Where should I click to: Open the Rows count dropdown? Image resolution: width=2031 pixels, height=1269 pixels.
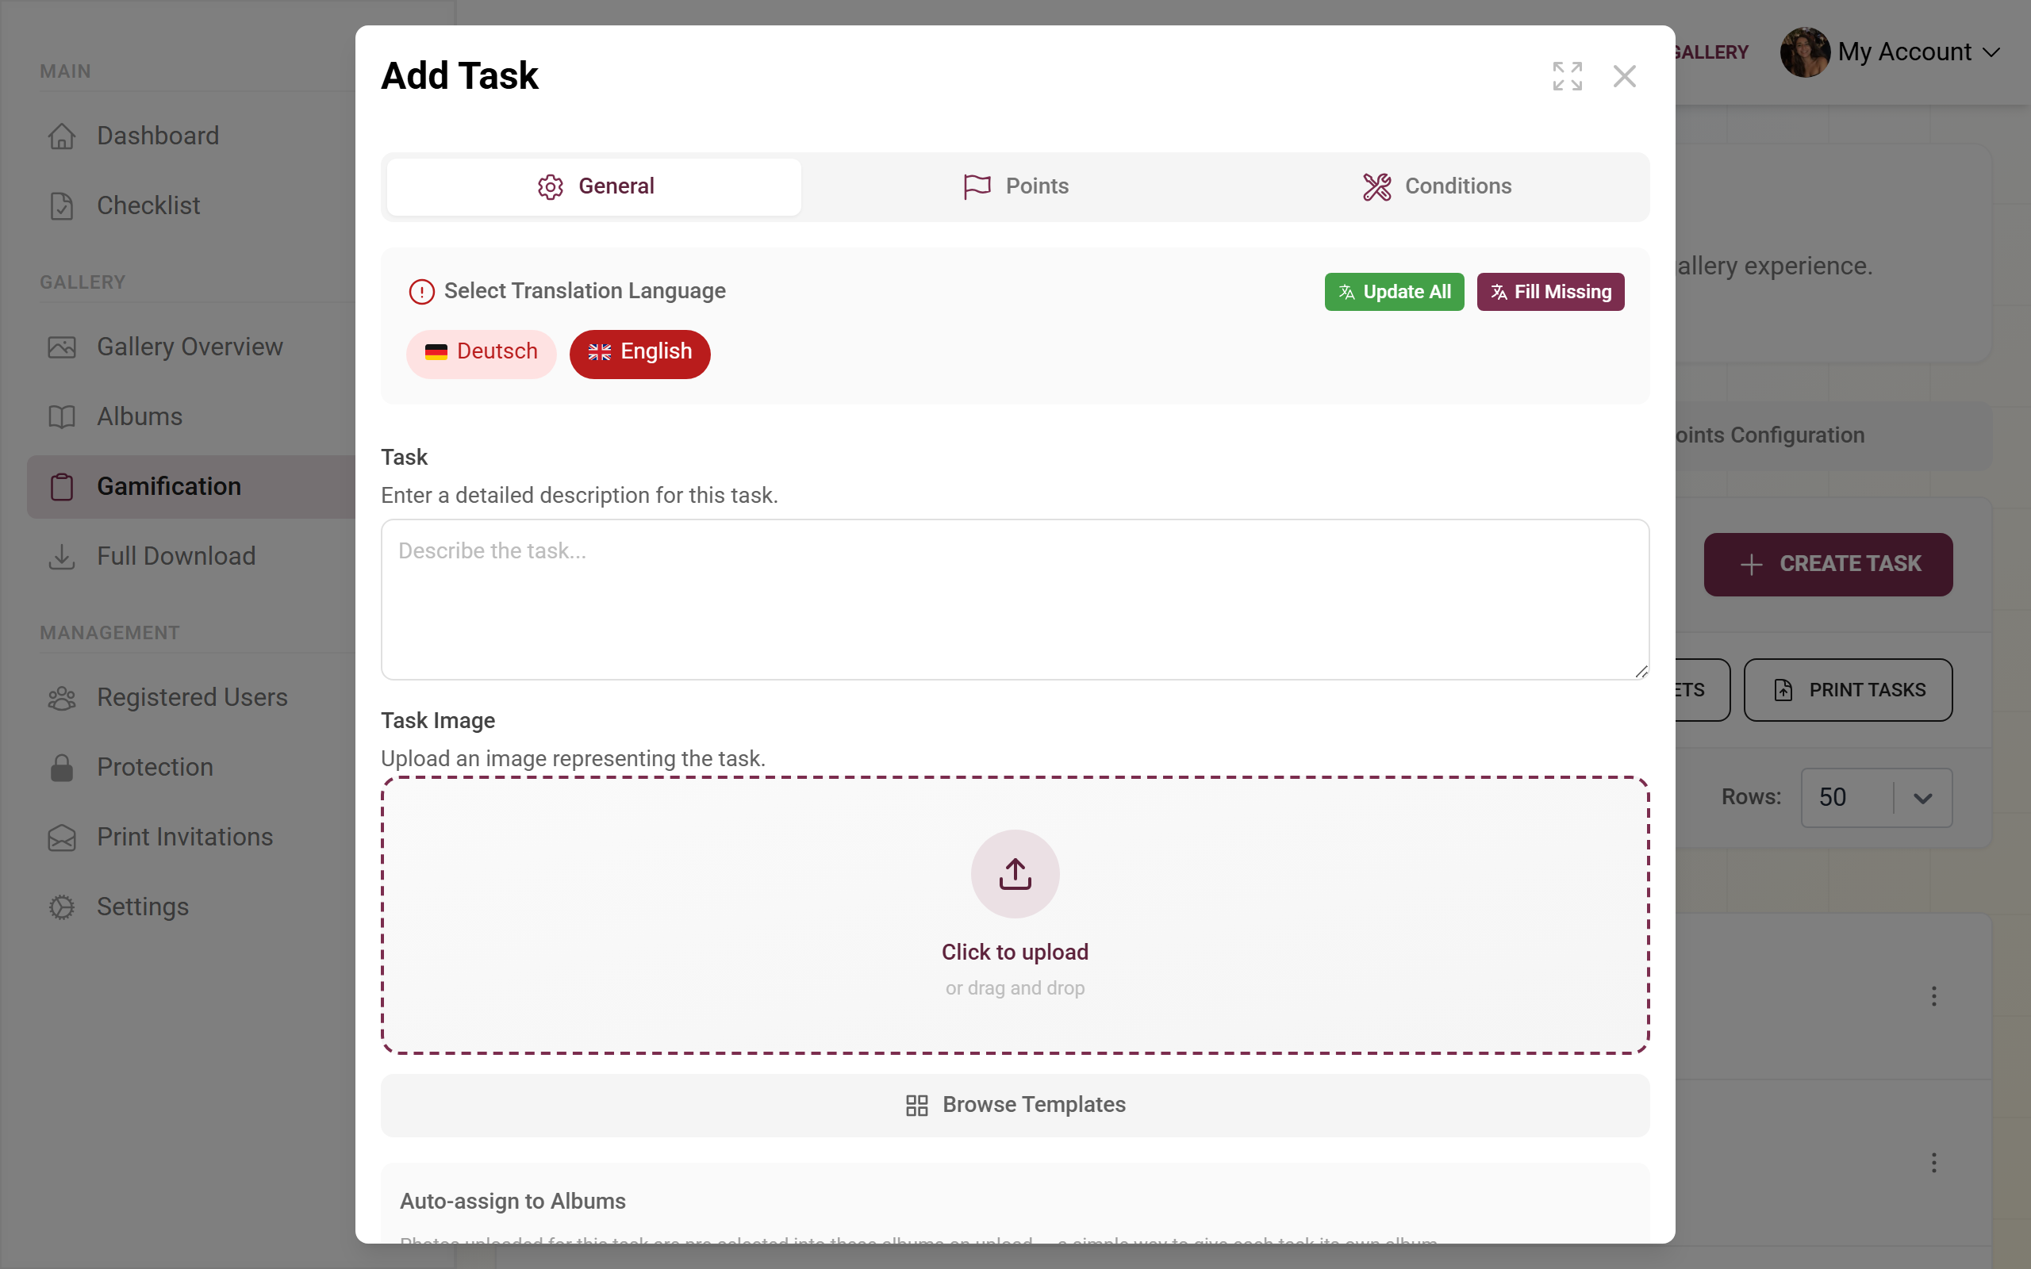coord(1876,797)
